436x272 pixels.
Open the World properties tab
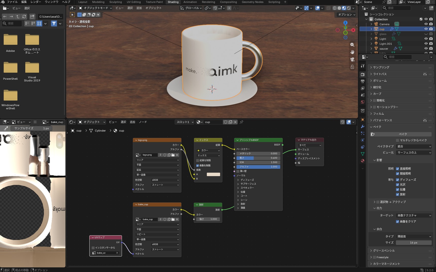tap(363, 102)
